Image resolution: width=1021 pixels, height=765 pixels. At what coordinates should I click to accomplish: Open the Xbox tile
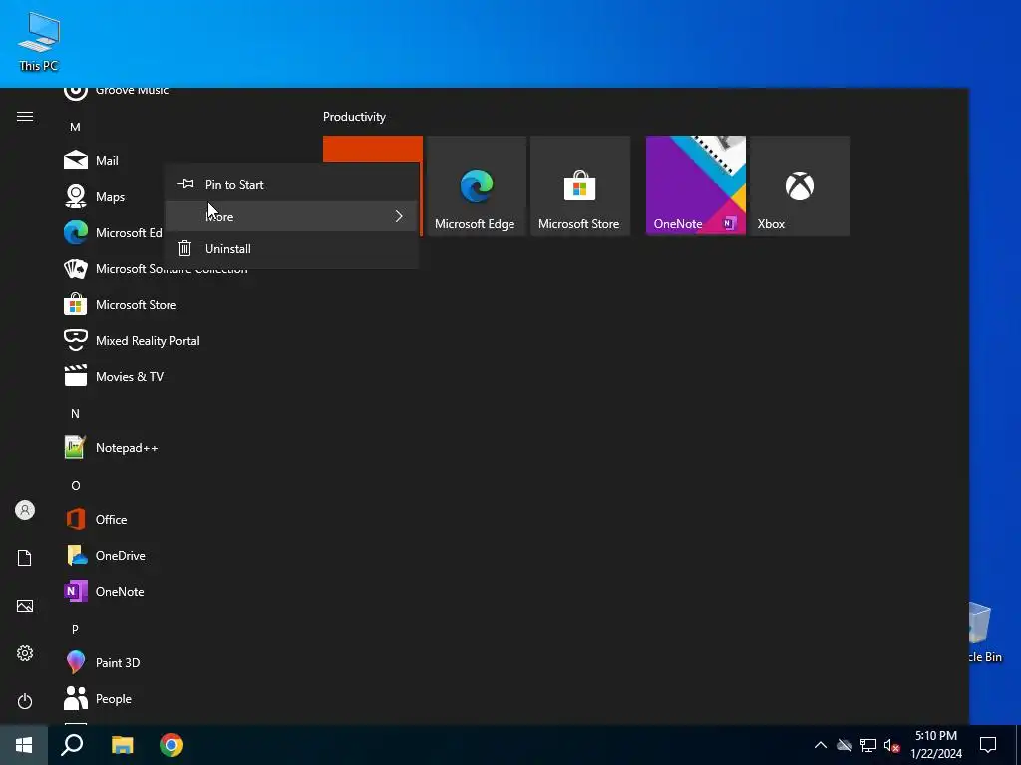pyautogui.click(x=800, y=186)
